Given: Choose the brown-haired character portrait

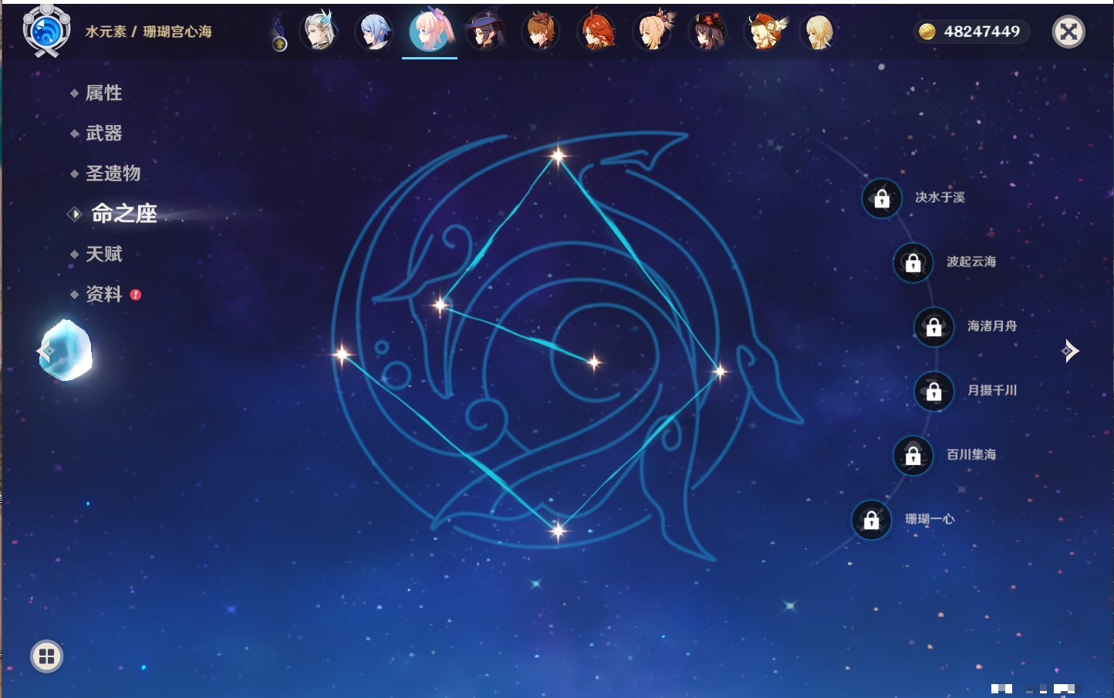Looking at the screenshot, I should coord(541,32).
